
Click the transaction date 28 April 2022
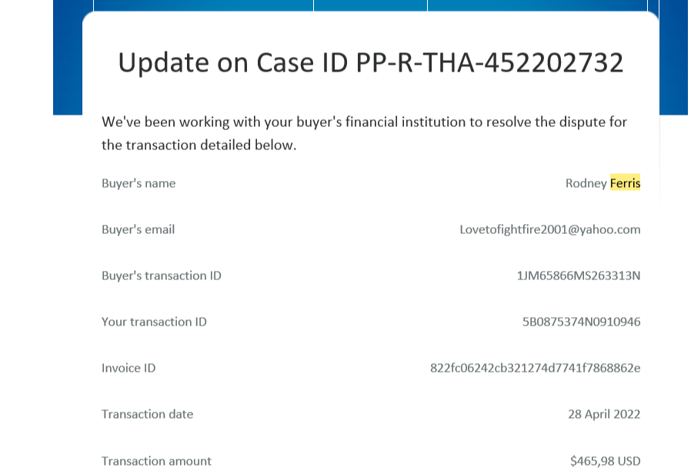pos(604,414)
